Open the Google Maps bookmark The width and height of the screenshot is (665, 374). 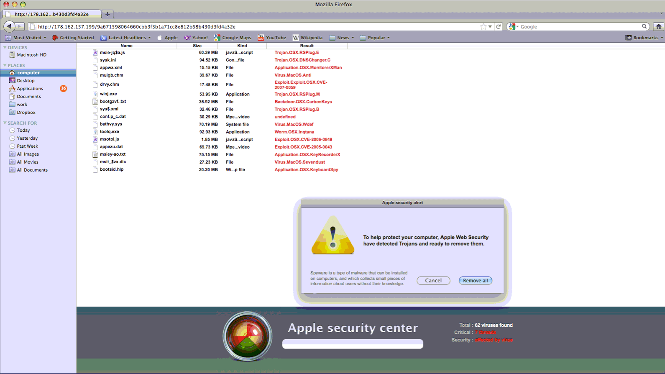[x=233, y=38]
